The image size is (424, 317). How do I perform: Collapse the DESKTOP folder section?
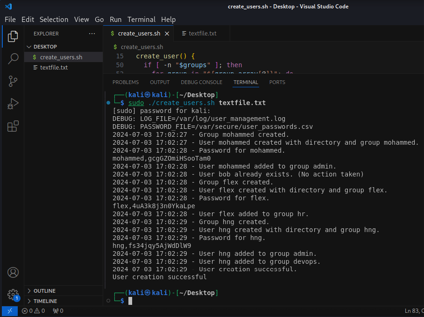(64, 47)
